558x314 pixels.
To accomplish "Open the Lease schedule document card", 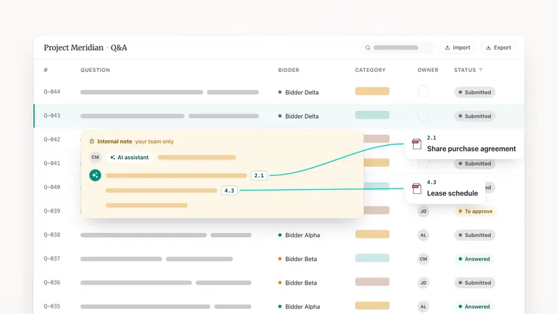I will point(445,188).
